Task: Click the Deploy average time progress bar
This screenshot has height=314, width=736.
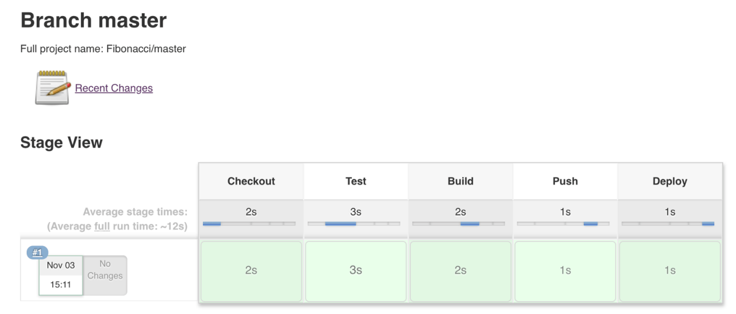Action: point(668,224)
